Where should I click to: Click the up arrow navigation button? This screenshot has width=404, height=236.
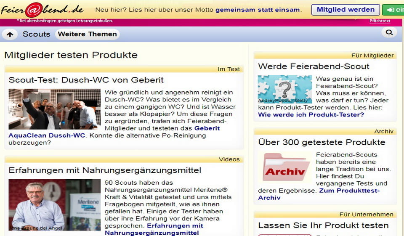click(x=10, y=34)
